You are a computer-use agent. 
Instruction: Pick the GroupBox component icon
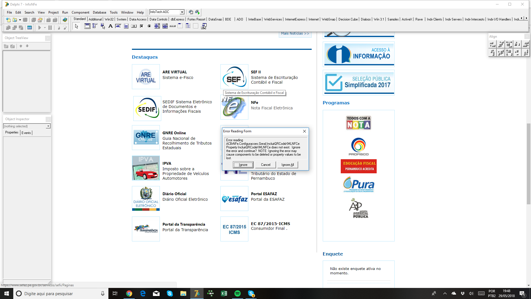pos(180,26)
